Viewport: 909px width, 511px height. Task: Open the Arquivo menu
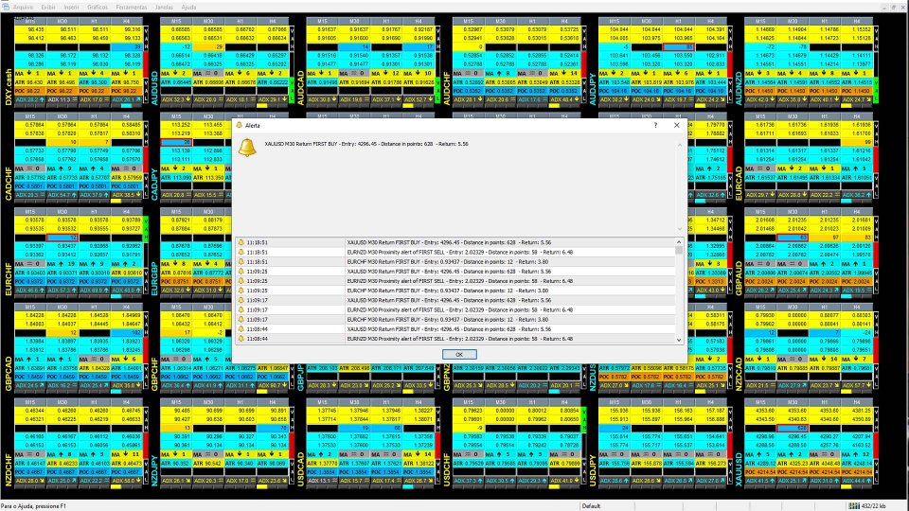point(23,7)
